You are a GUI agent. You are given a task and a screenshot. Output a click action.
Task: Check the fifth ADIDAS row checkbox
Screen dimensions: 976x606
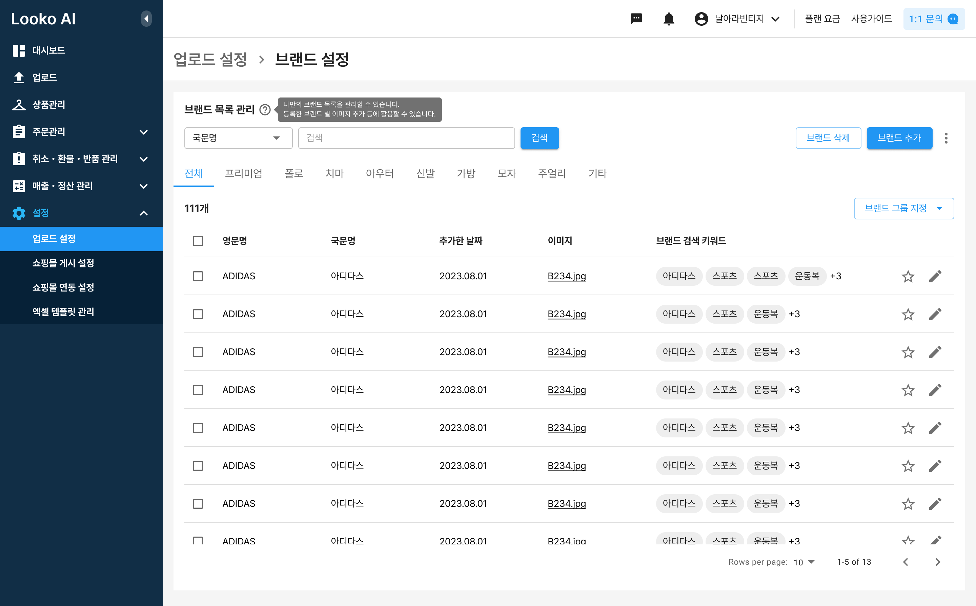coord(198,428)
